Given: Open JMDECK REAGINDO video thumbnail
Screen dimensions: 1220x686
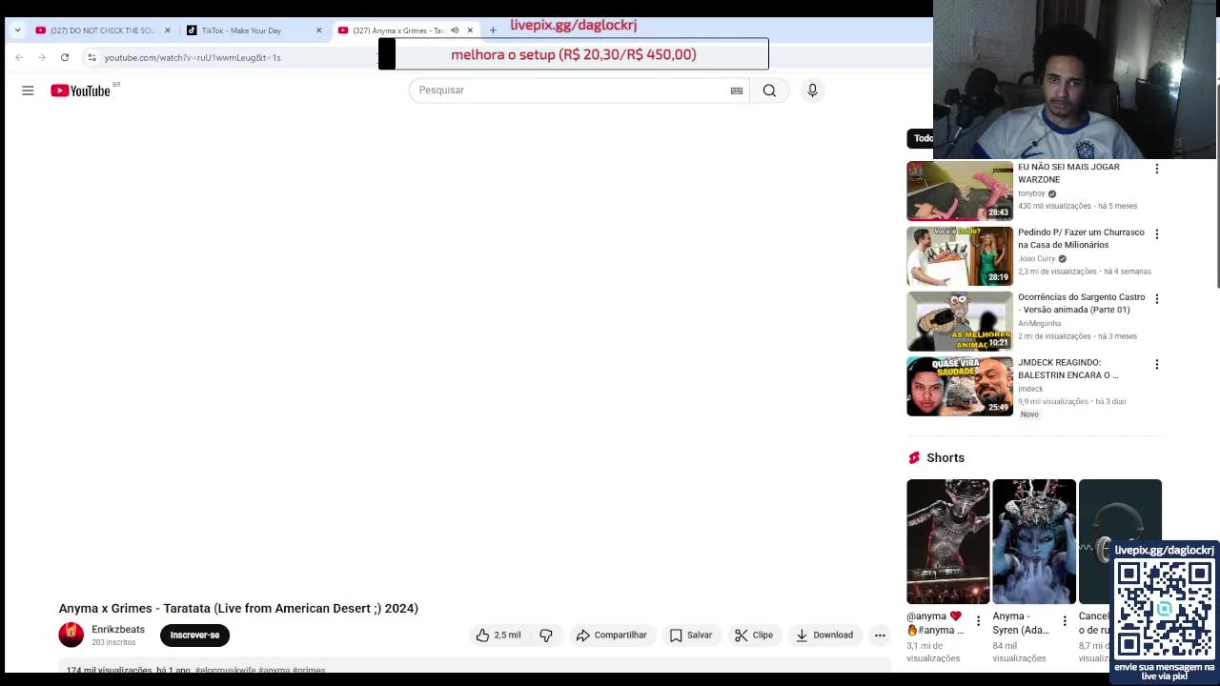Looking at the screenshot, I should coord(960,387).
